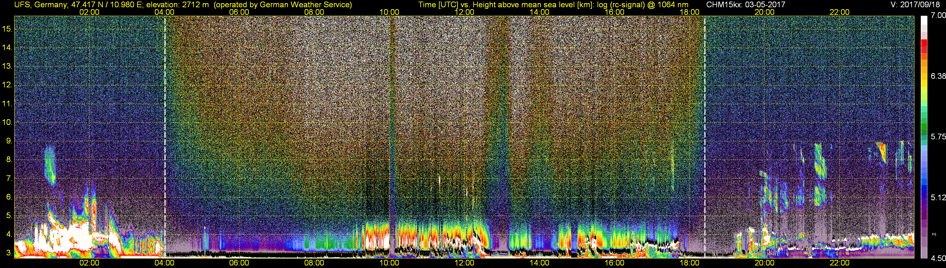Viewport: 946px width, 268px height.
Task: Click 08:00 on the upper time axis
Action: coord(314,12)
